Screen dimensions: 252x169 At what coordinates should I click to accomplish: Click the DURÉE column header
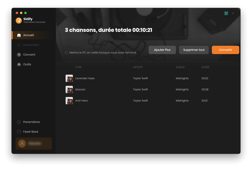pyautogui.click(x=205, y=67)
